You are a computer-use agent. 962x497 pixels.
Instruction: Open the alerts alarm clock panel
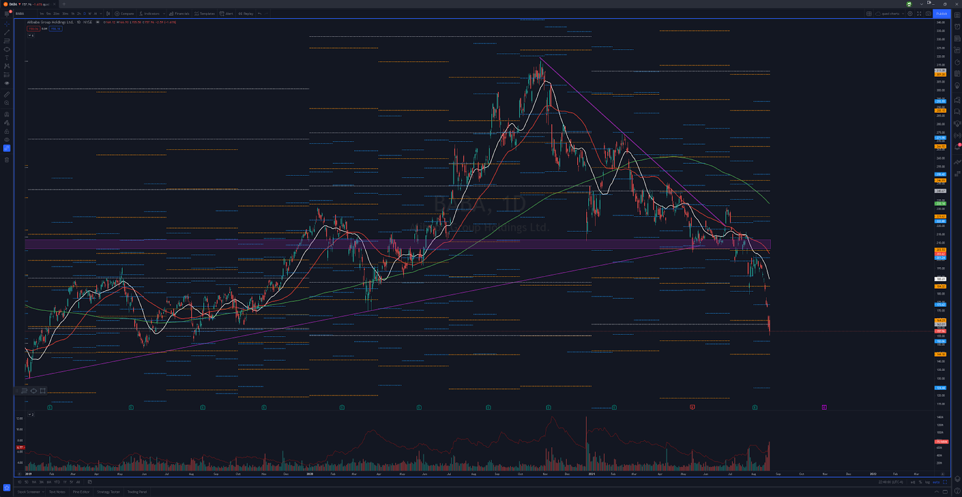pyautogui.click(x=957, y=26)
